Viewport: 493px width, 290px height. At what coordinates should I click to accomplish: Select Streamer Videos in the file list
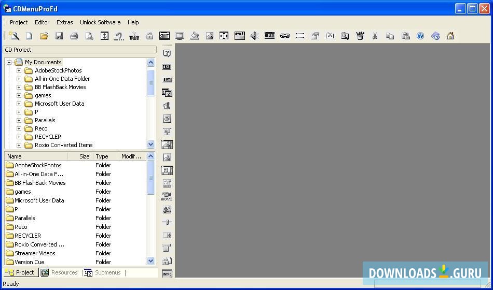[35, 253]
